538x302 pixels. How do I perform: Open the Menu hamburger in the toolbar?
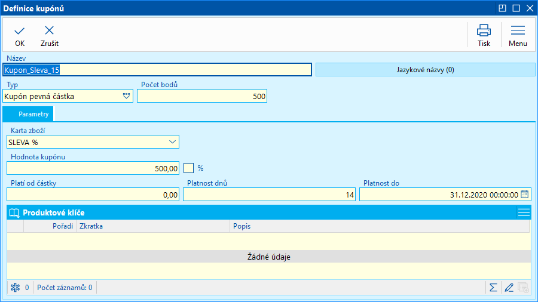tap(518, 35)
